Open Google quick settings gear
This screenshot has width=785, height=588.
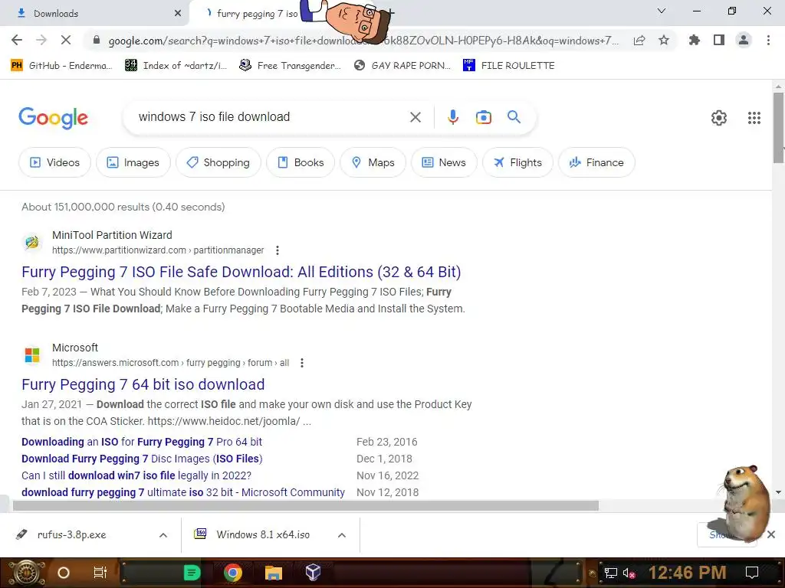pyautogui.click(x=719, y=117)
